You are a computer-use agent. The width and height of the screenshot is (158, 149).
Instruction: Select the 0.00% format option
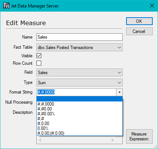pyautogui.click(x=80, y=128)
